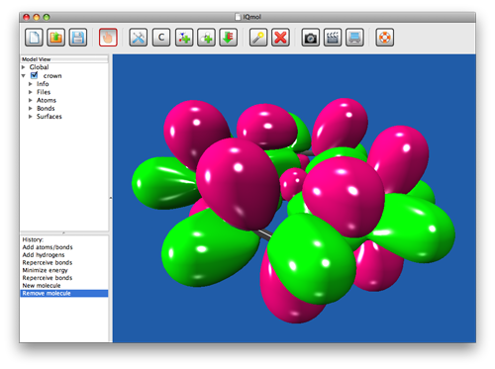Activate the build tools icon
The height and width of the screenshot is (369, 495).
click(139, 38)
